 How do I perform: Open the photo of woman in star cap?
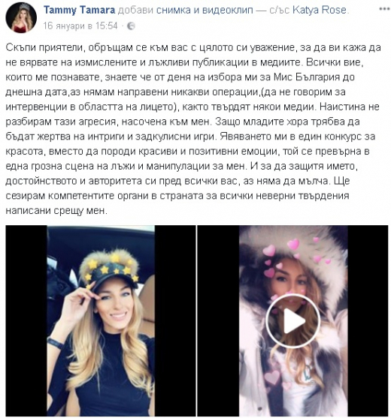[101, 320]
